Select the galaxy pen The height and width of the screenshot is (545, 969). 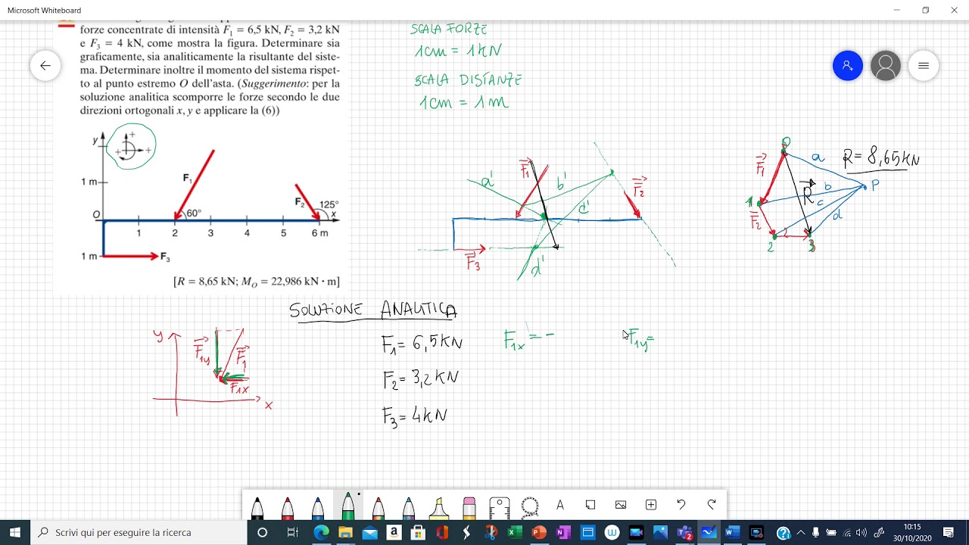(x=409, y=506)
